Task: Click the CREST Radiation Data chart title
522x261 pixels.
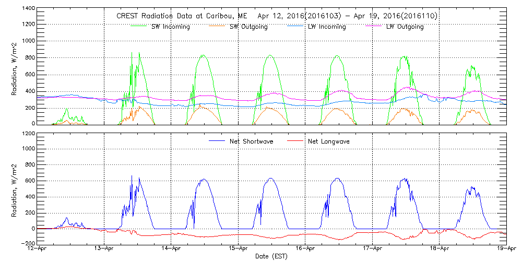Action: point(277,16)
